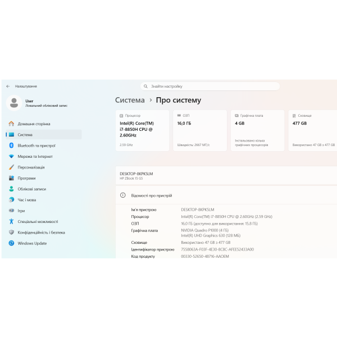Open the Сховище 477 GB card
The image size is (337, 337).
point(312,130)
